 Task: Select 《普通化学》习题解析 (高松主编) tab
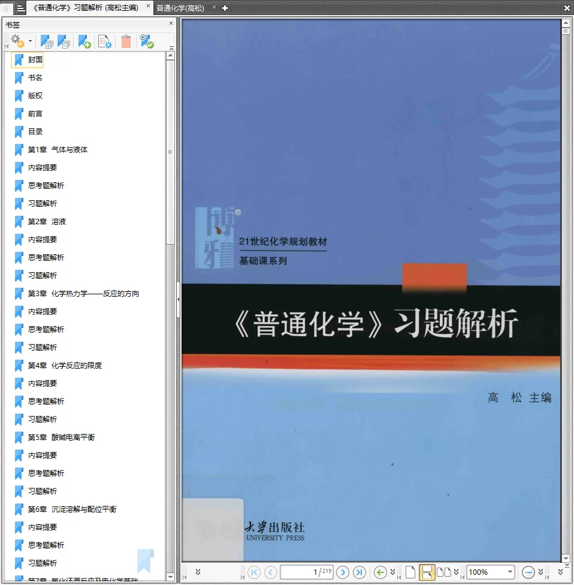pyautogui.click(x=86, y=7)
